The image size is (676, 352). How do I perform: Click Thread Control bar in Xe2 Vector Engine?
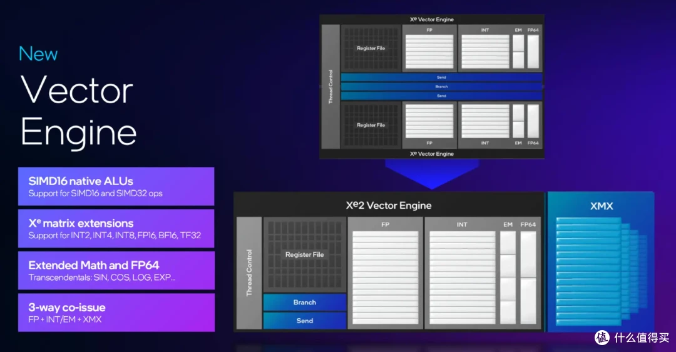tap(249, 273)
